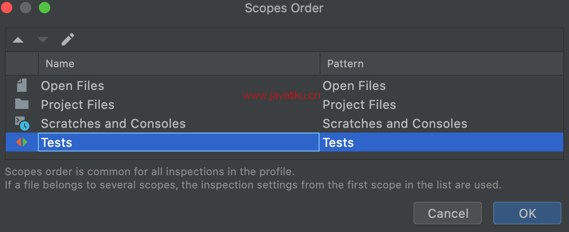Move selected scope up with arrow icon

pyautogui.click(x=18, y=40)
